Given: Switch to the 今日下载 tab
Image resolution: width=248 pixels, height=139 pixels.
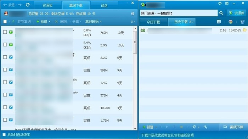Looking at the screenshot, I should [x=153, y=22].
